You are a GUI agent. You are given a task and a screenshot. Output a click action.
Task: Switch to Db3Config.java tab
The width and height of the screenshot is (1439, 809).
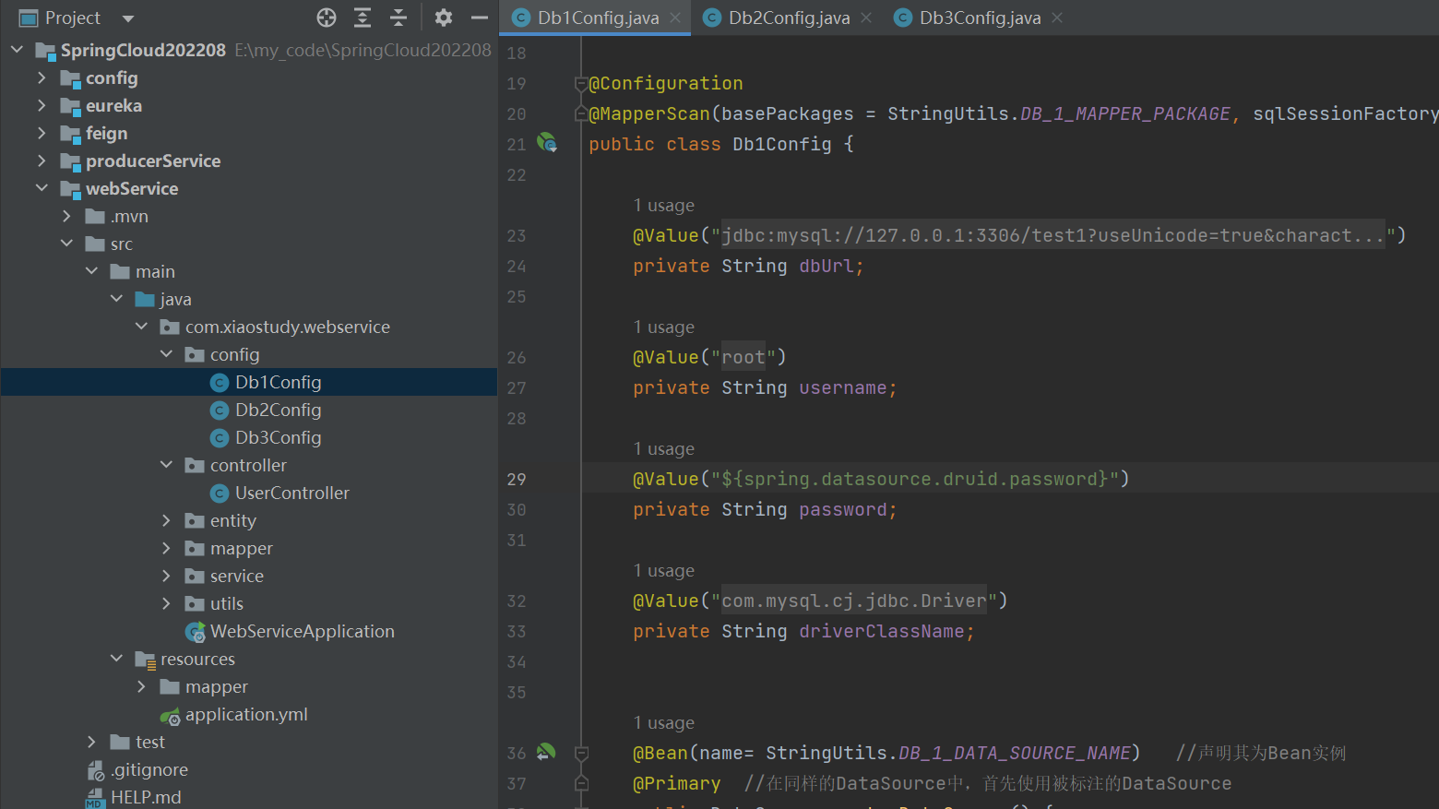pos(980,18)
